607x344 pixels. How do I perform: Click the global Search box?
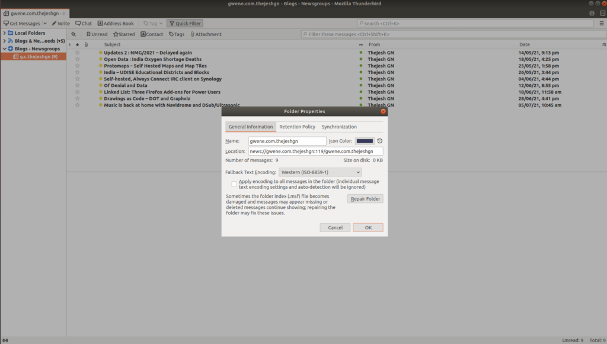tap(475, 23)
